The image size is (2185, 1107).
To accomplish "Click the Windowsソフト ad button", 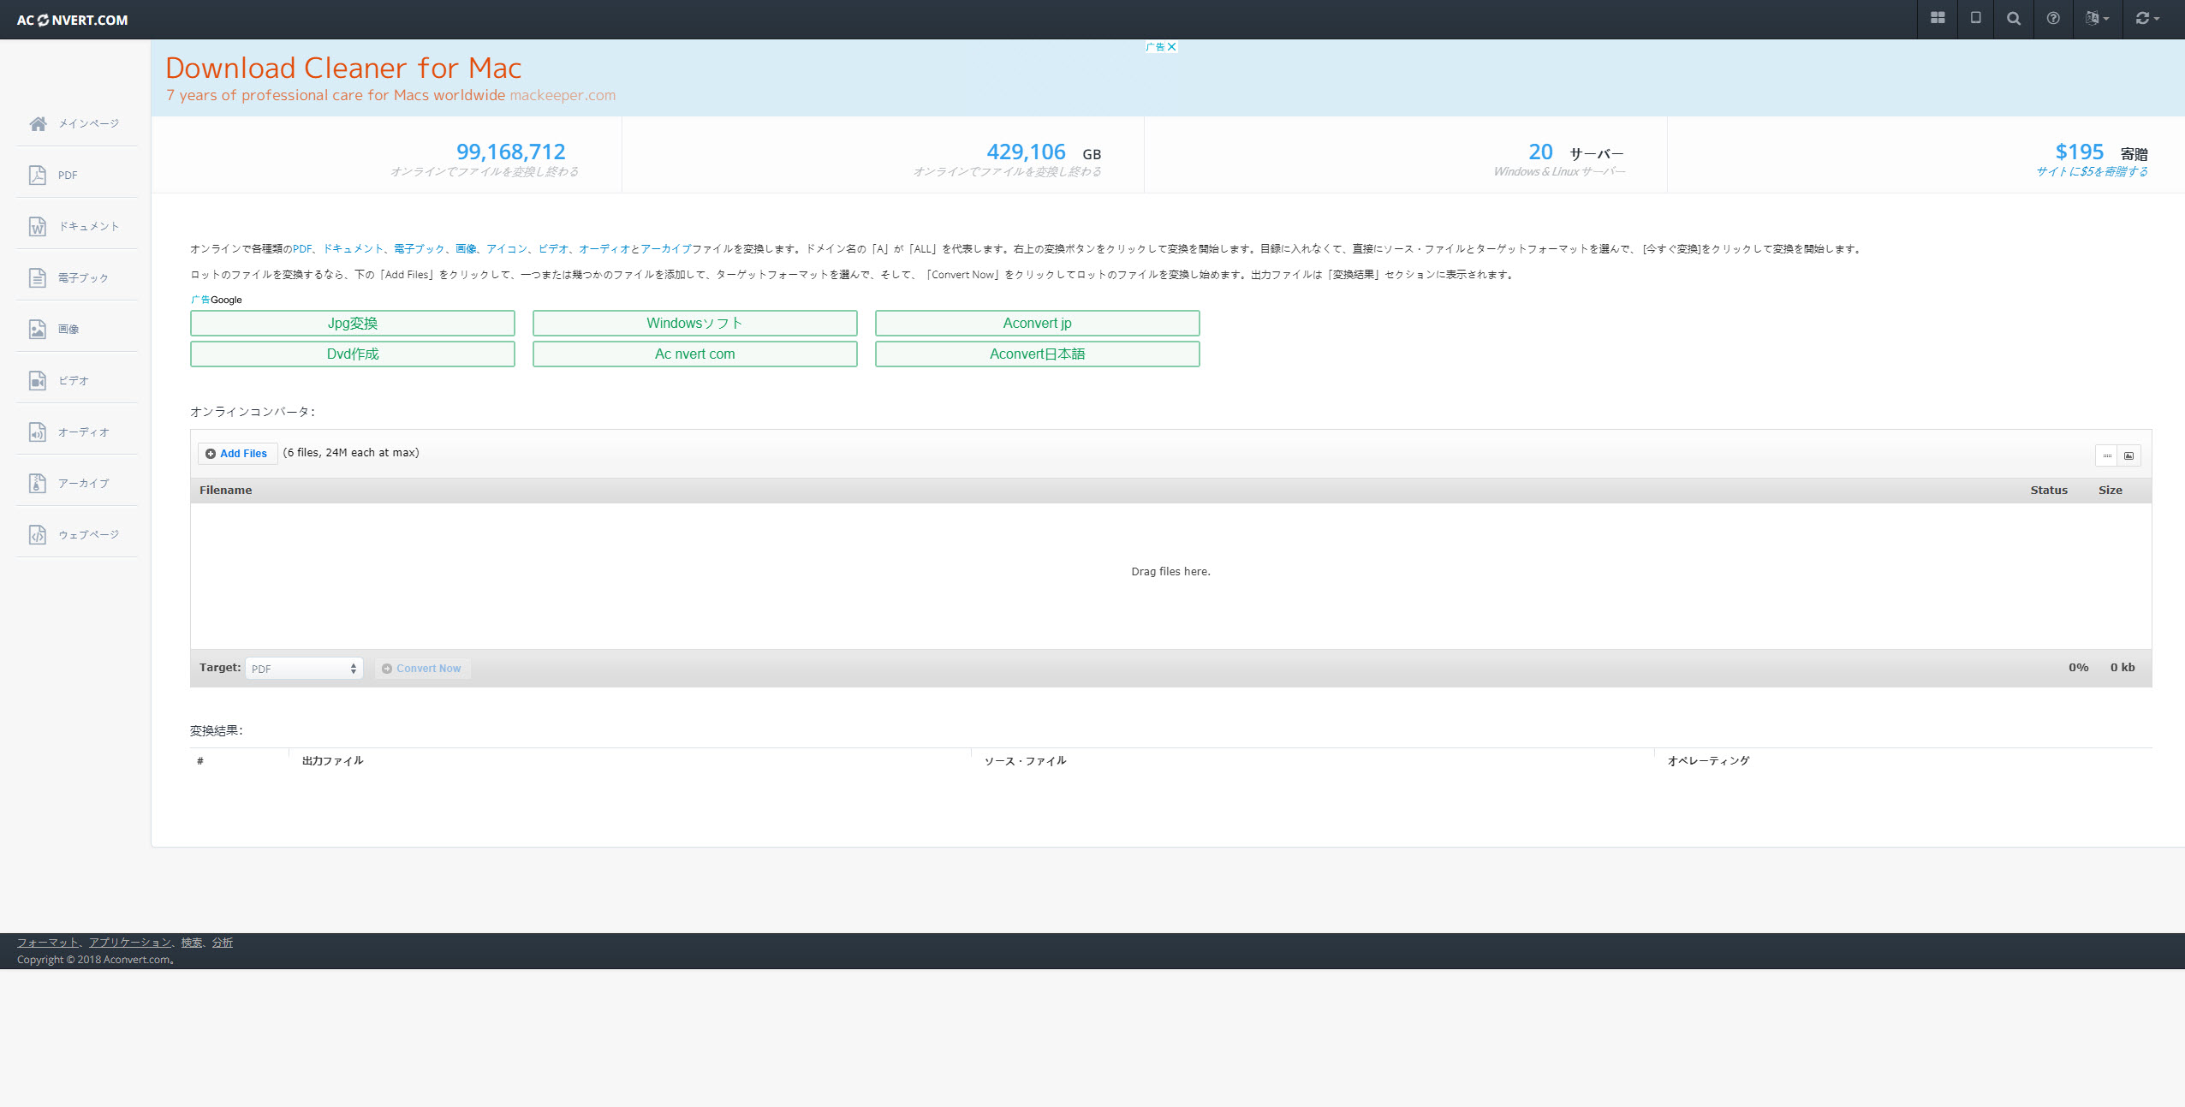I will pos(694,323).
